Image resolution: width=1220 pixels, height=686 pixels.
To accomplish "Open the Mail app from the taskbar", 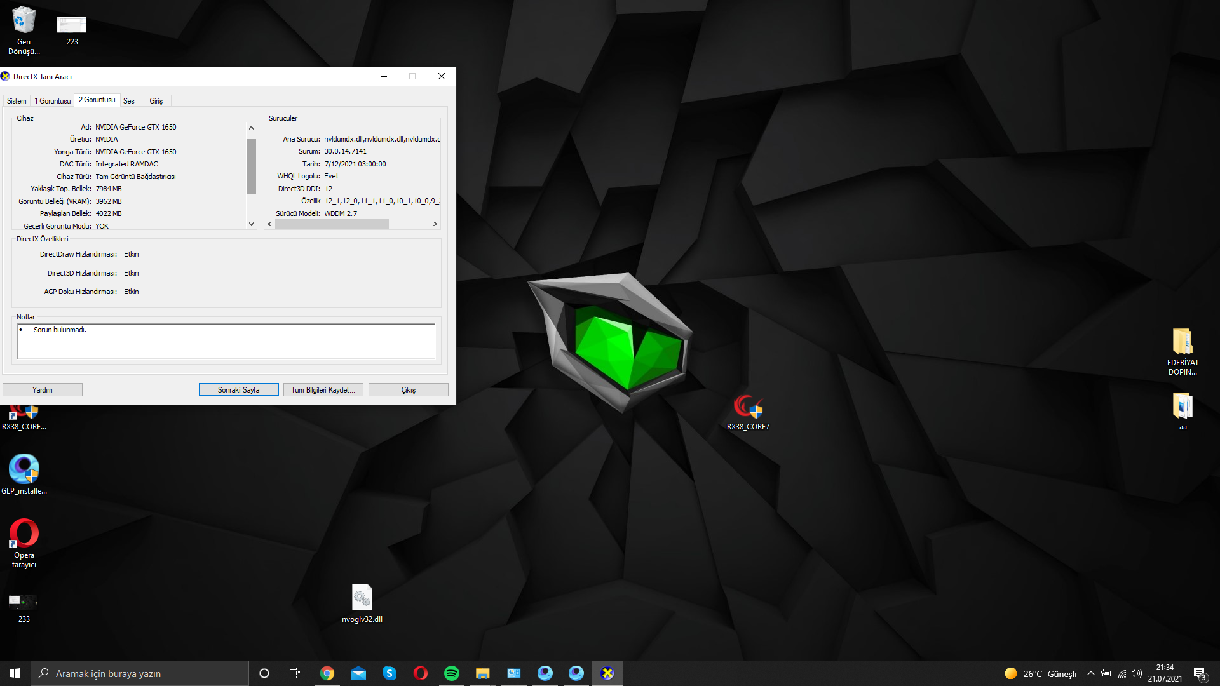I will 358,673.
